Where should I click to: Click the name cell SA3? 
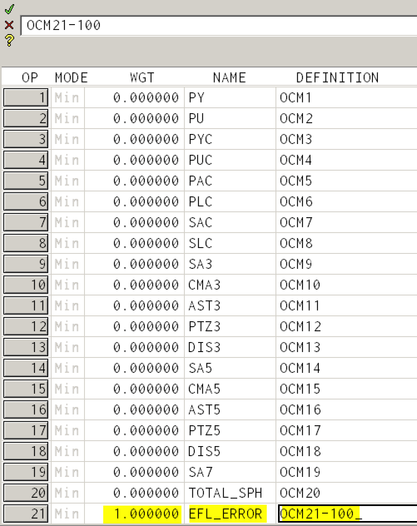tap(230, 264)
